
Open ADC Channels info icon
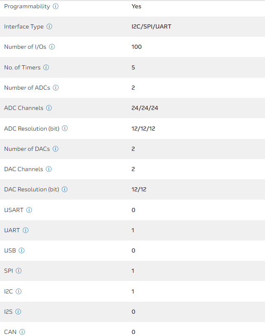(x=49, y=108)
